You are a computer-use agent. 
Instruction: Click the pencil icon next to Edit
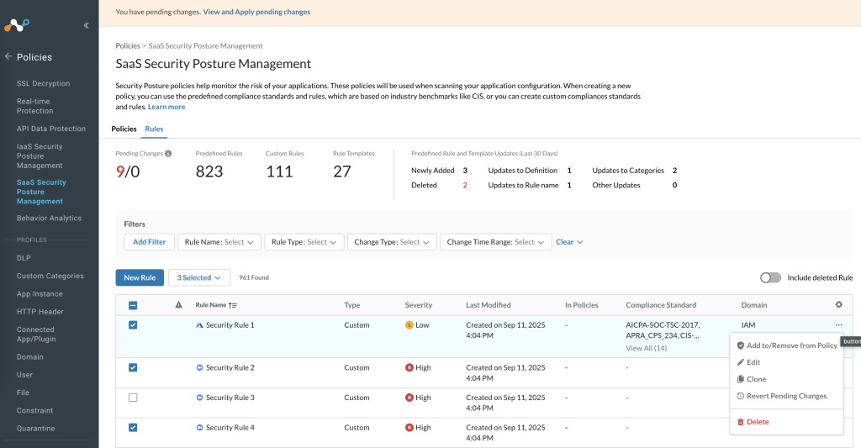[x=740, y=362]
